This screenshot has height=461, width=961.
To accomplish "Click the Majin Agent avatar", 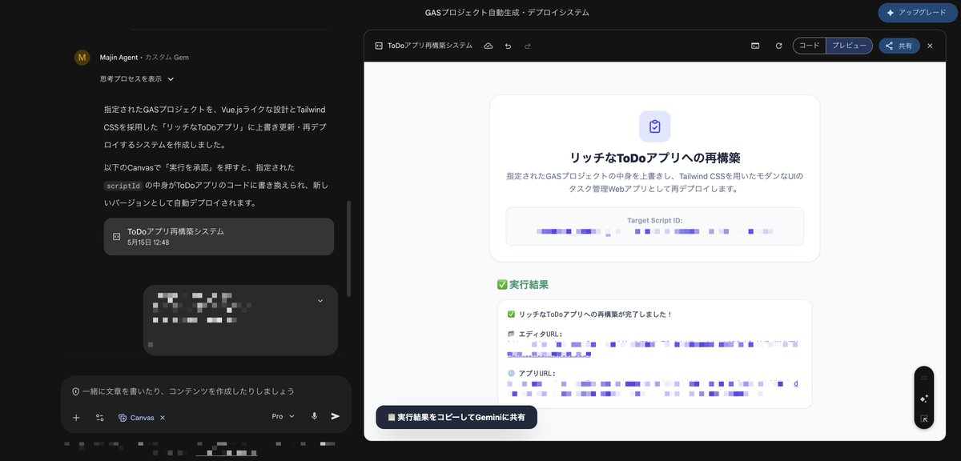I will [82, 58].
